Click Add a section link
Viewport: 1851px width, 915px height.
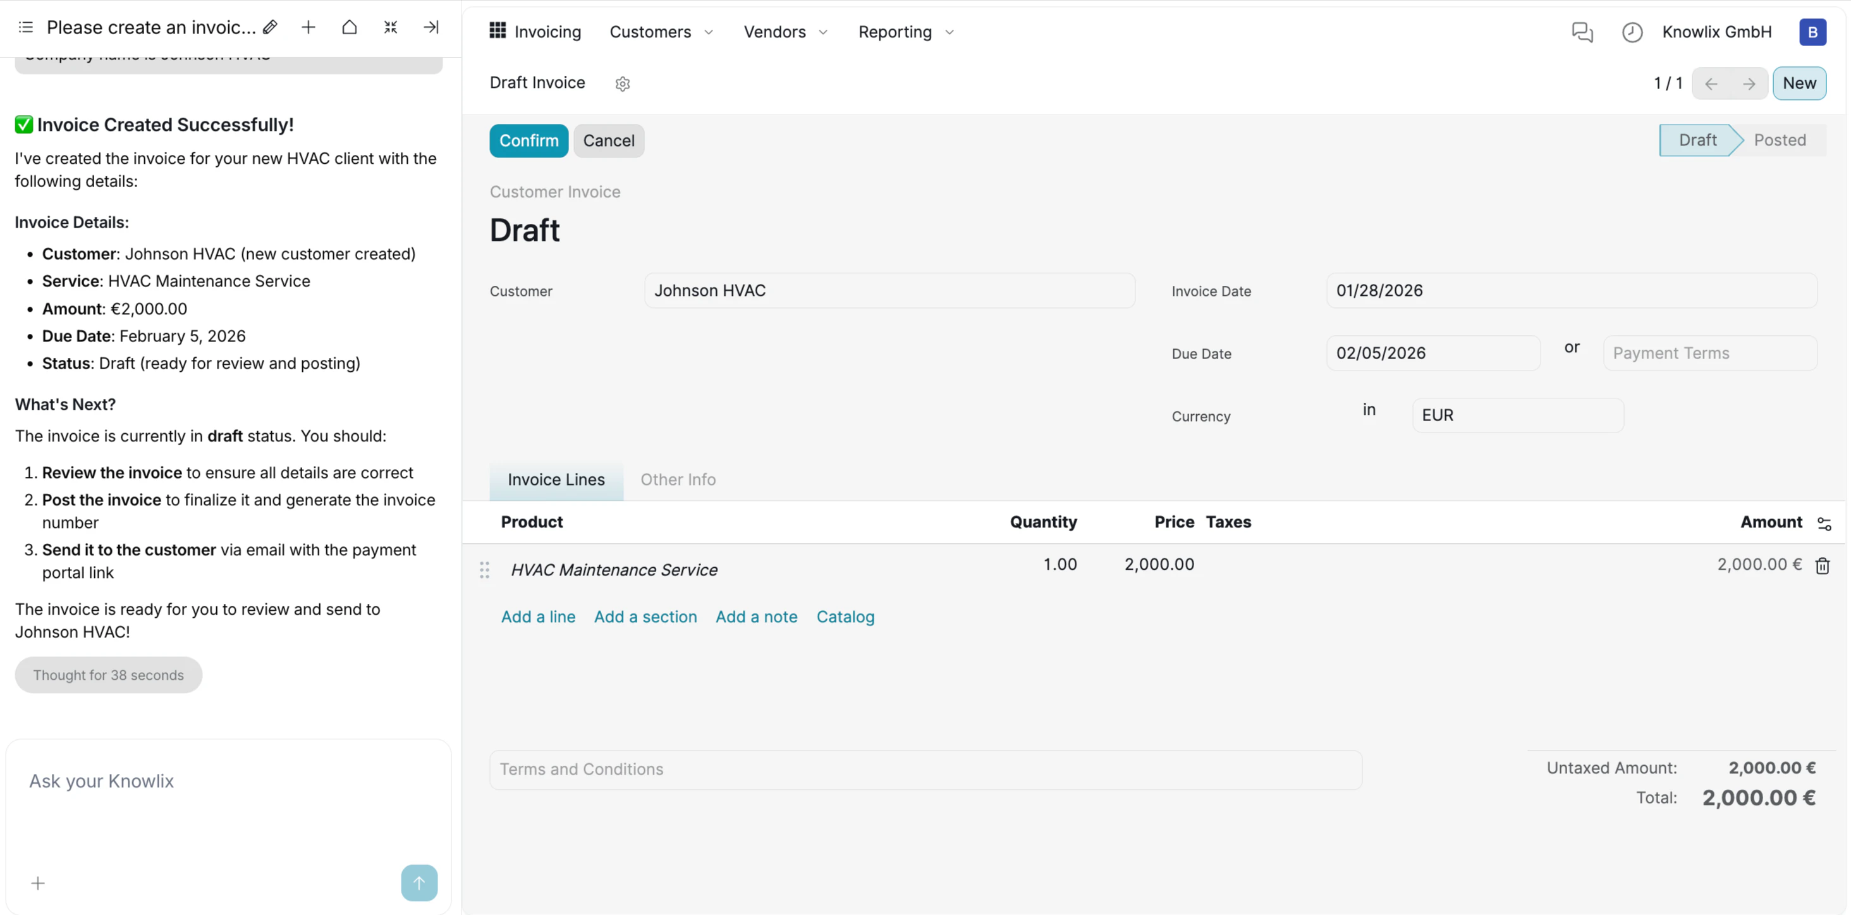645,617
